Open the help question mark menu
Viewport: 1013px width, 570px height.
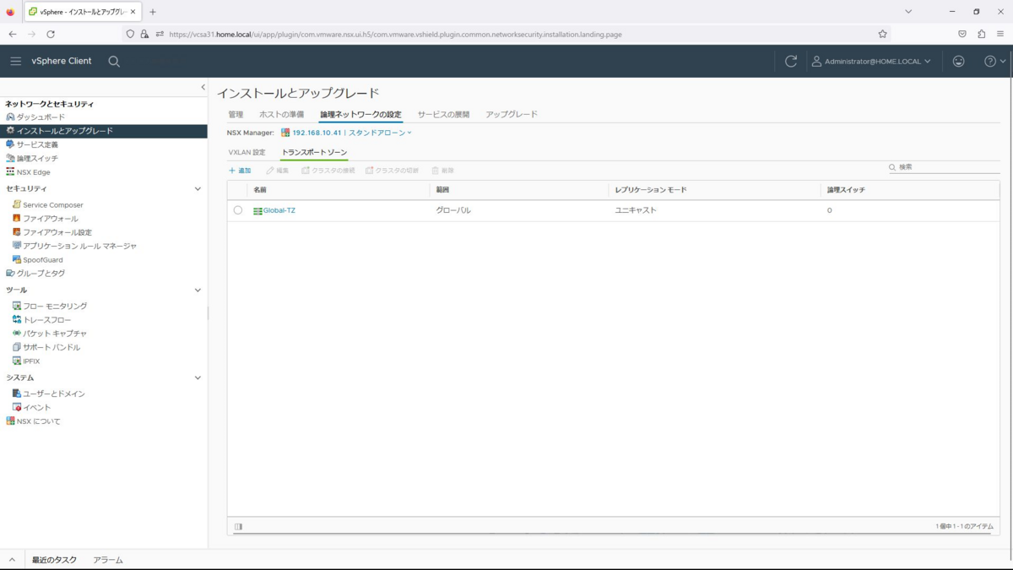point(995,61)
